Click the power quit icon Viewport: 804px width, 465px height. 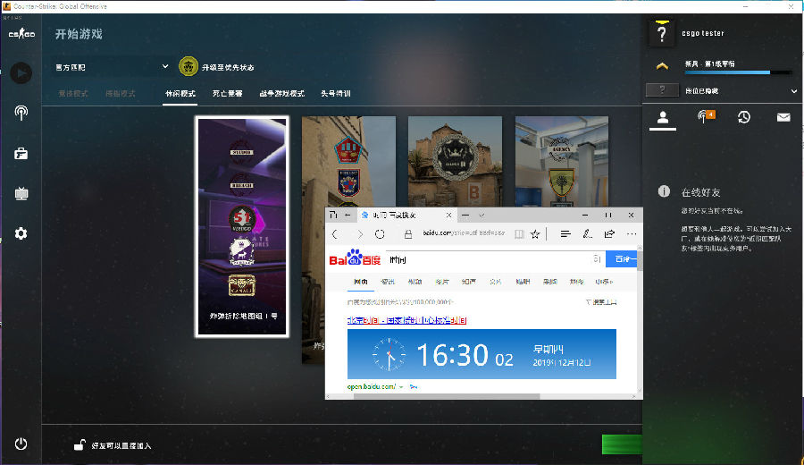pos(21,444)
